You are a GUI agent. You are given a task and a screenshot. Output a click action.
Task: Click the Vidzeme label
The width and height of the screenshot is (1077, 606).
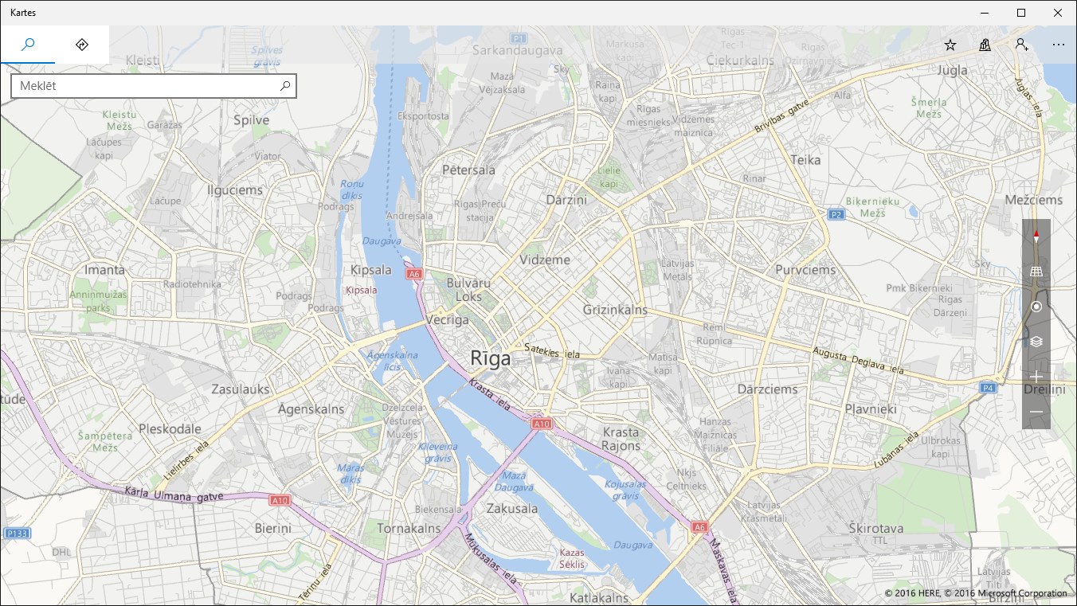click(x=545, y=260)
